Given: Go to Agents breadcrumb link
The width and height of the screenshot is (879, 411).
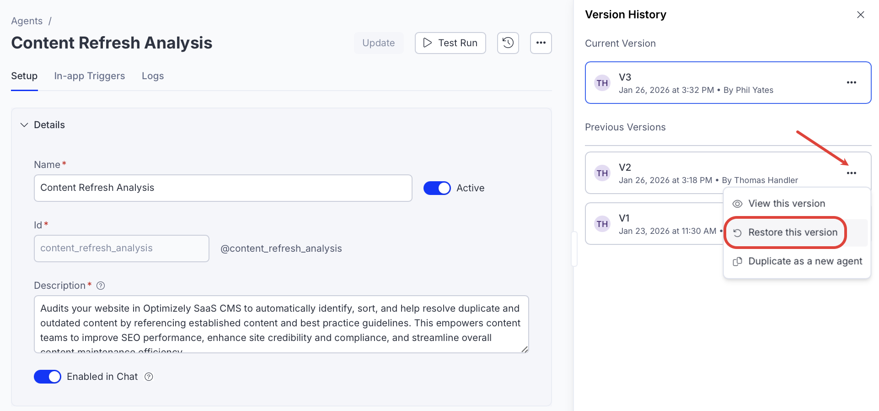Looking at the screenshot, I should (27, 21).
